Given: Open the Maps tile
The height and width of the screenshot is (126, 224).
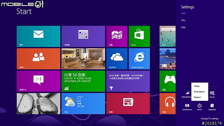Looking at the screenshot, I should (117, 36).
